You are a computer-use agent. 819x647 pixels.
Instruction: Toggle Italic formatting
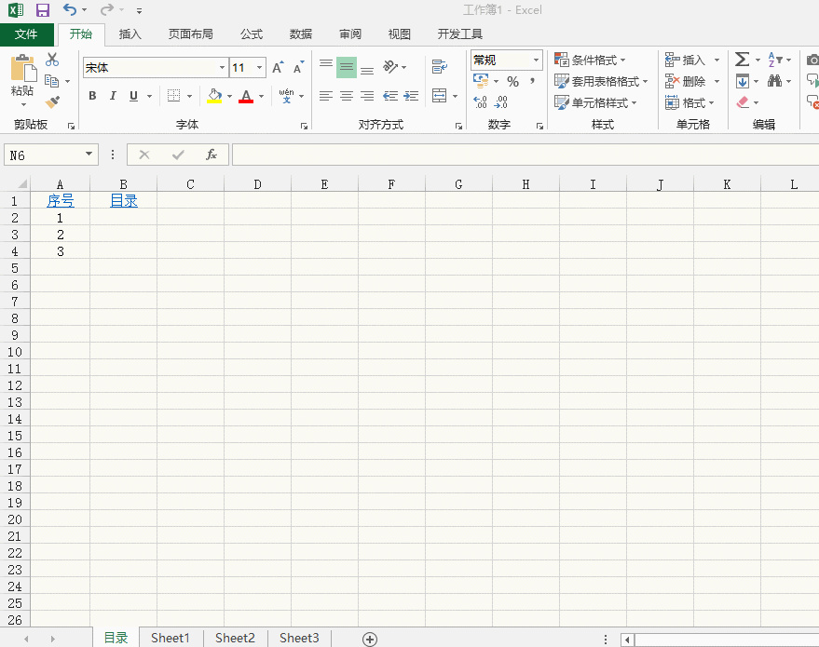[113, 96]
